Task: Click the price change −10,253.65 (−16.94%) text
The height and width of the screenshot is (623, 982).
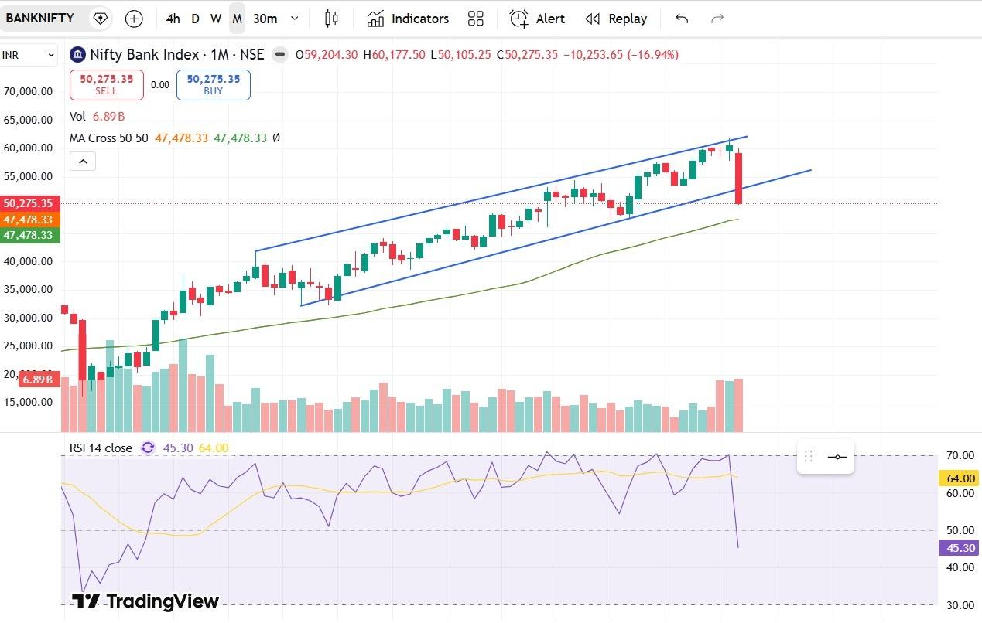Action: coord(621,54)
